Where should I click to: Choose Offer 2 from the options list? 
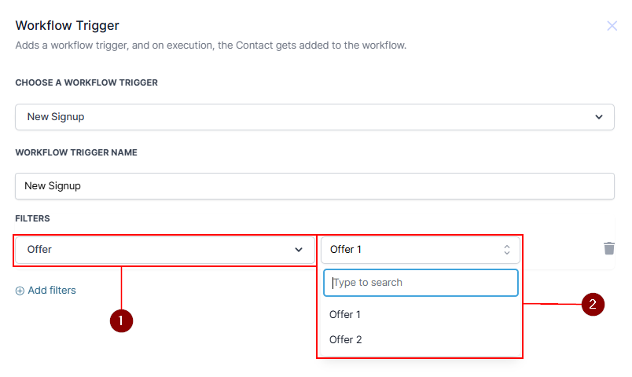click(345, 339)
